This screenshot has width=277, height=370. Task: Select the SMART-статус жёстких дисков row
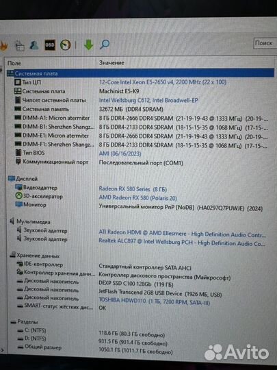[x=55, y=306]
